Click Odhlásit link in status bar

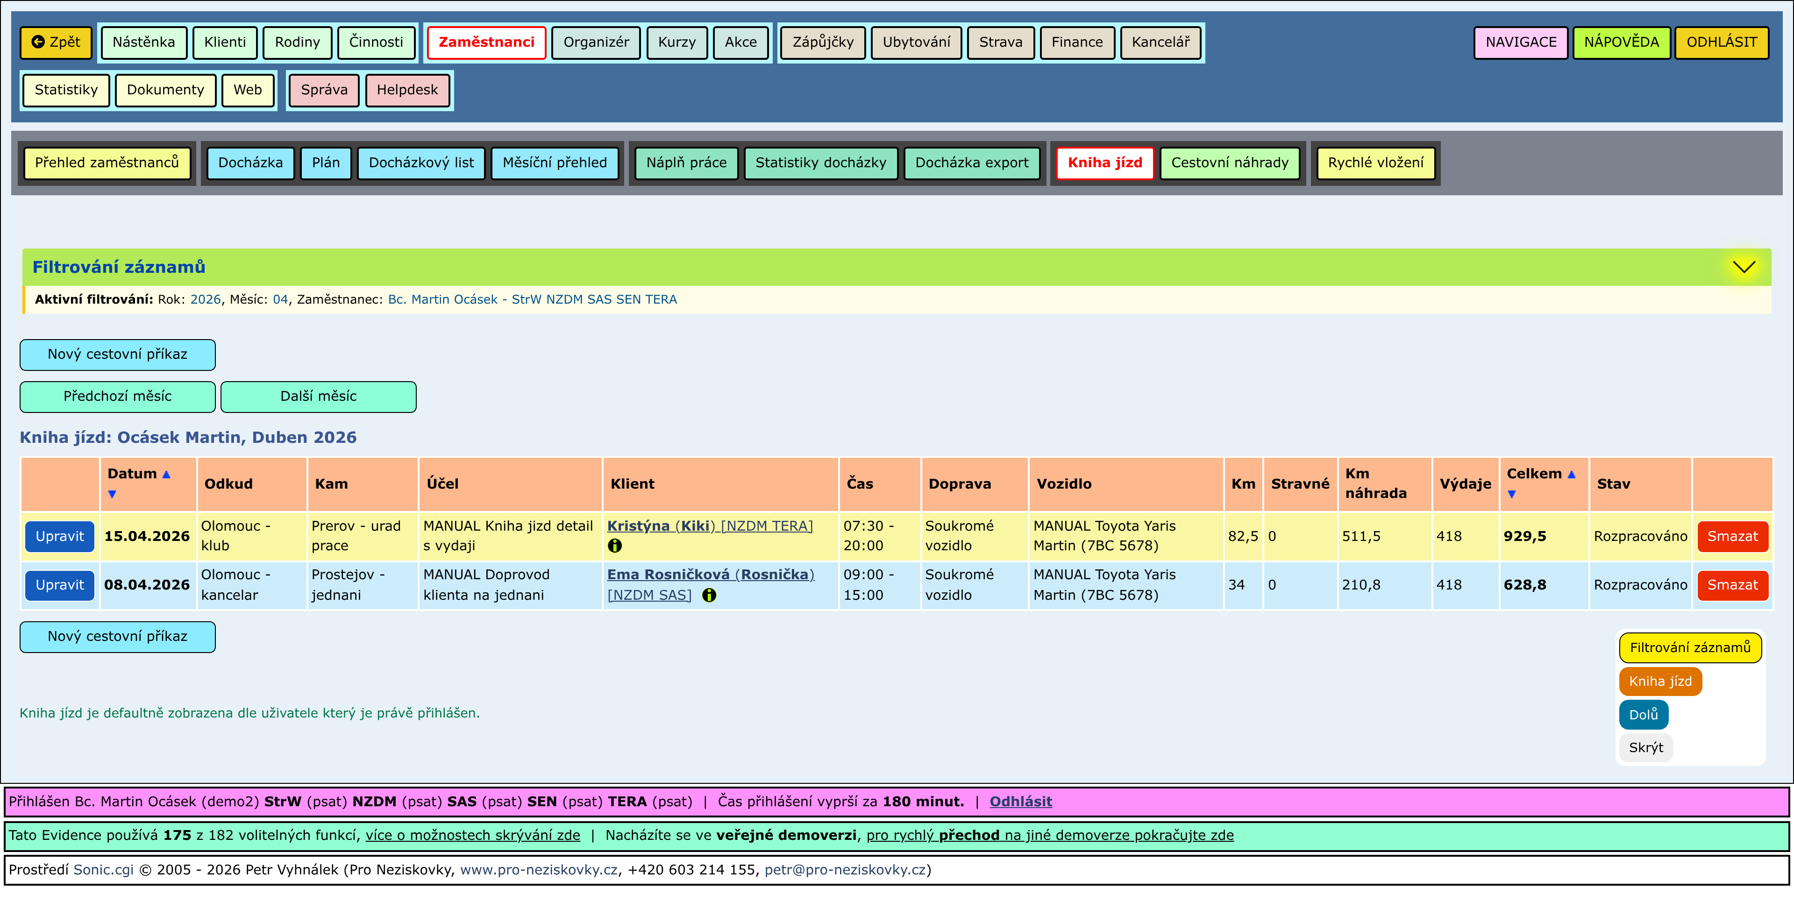pyautogui.click(x=1020, y=801)
